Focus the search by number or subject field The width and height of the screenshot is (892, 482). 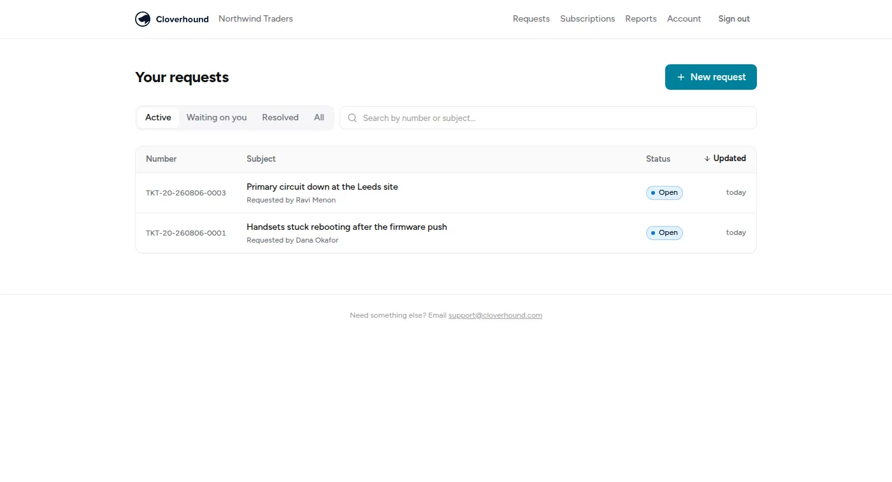pos(548,118)
